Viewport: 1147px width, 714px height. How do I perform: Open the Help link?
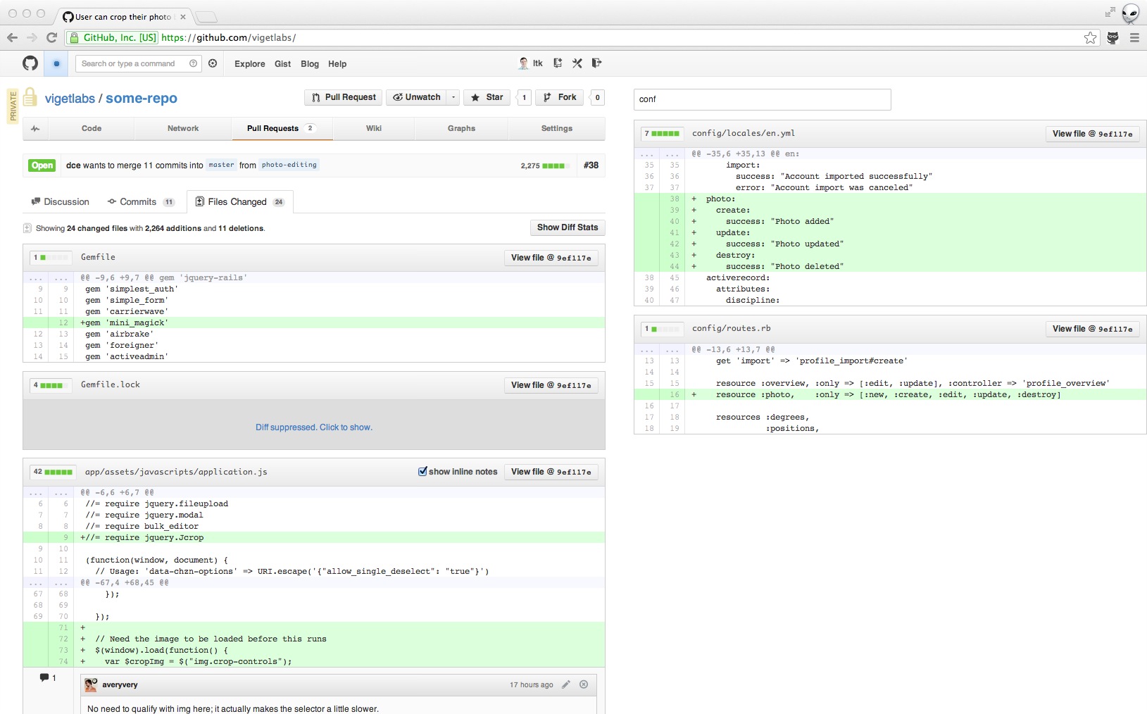pyautogui.click(x=337, y=64)
